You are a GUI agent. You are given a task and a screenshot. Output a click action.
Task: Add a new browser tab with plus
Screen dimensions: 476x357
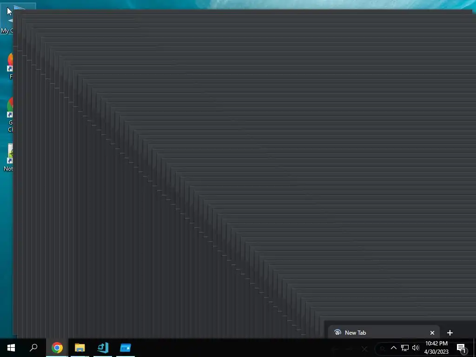450,333
